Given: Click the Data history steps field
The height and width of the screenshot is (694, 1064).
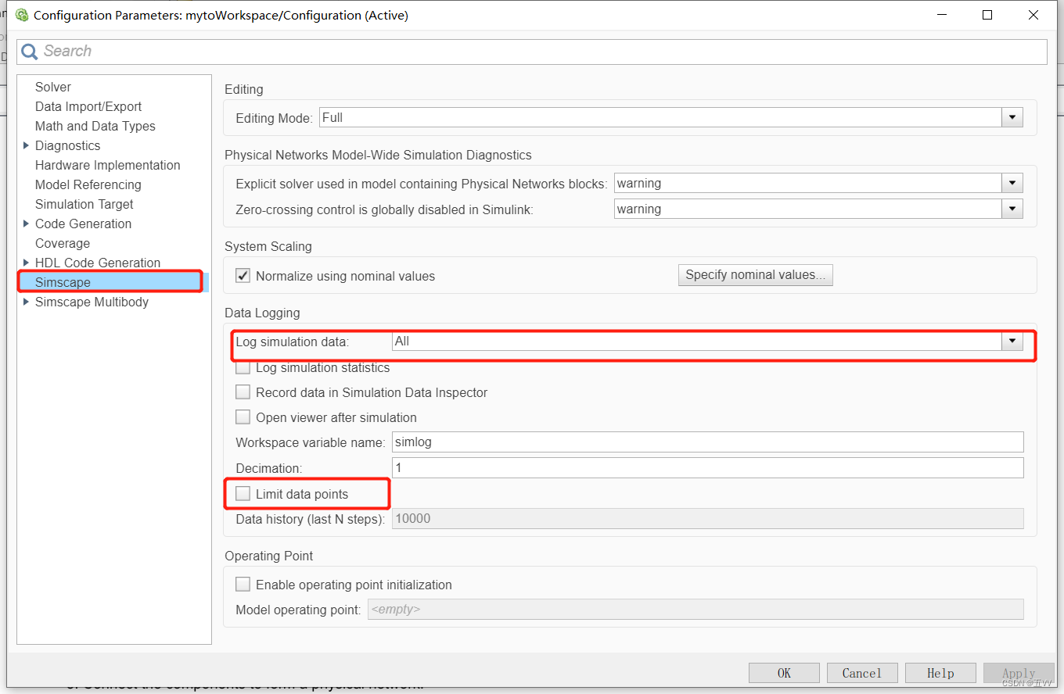Looking at the screenshot, I should tap(707, 519).
